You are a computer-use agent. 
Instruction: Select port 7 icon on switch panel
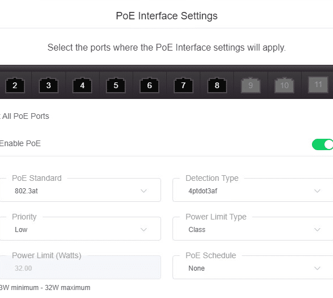pyautogui.click(x=183, y=85)
